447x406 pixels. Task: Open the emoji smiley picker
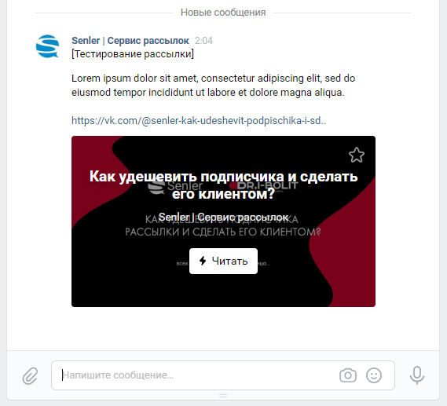[374, 375]
